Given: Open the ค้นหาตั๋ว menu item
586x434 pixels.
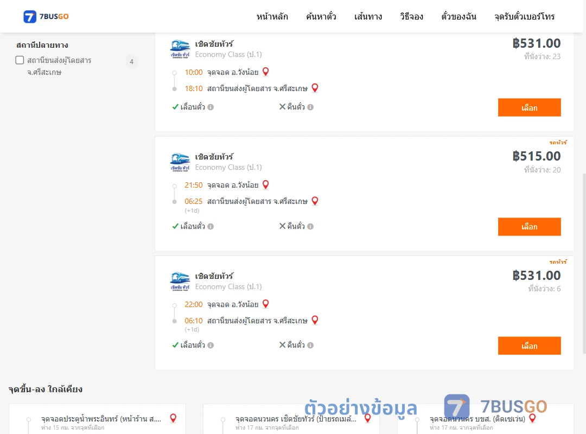Looking at the screenshot, I should click(321, 16).
